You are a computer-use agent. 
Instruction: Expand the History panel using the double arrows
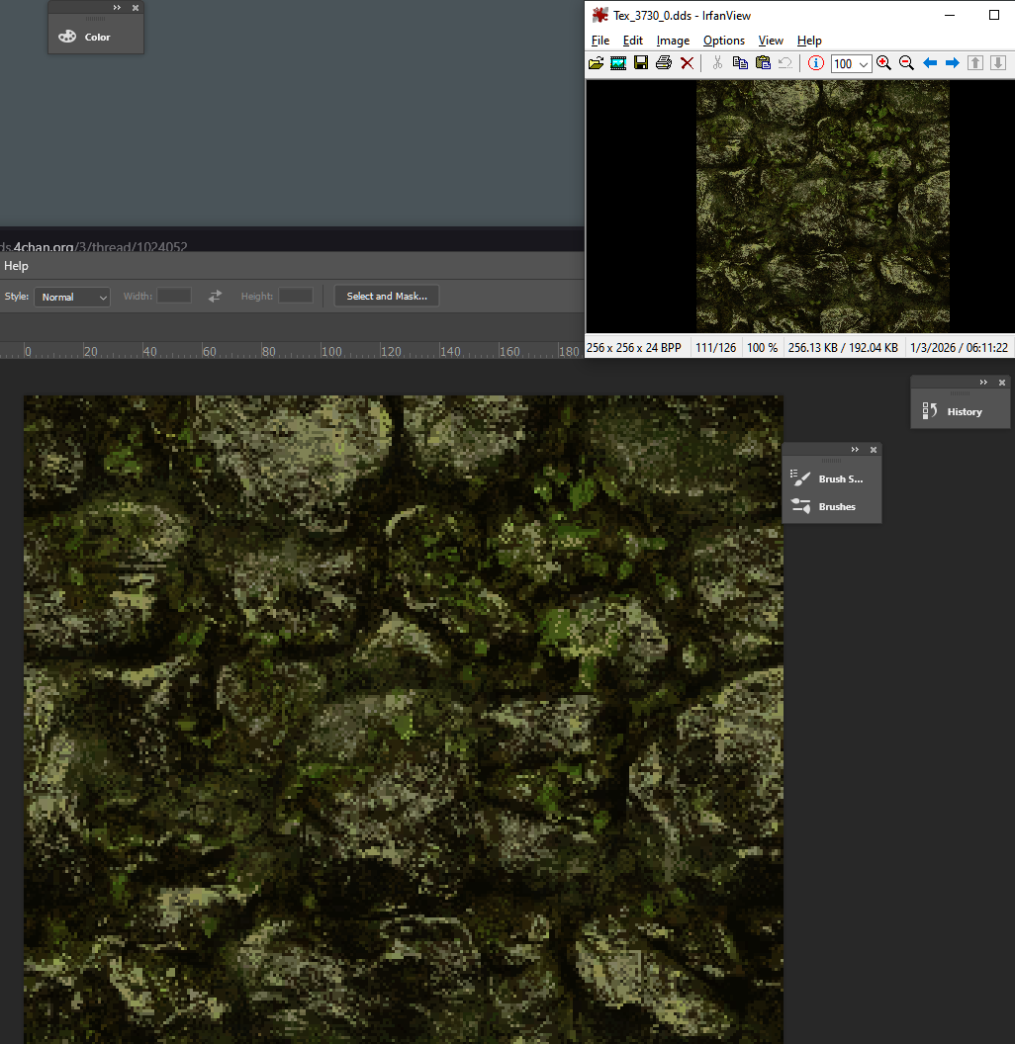[983, 383]
